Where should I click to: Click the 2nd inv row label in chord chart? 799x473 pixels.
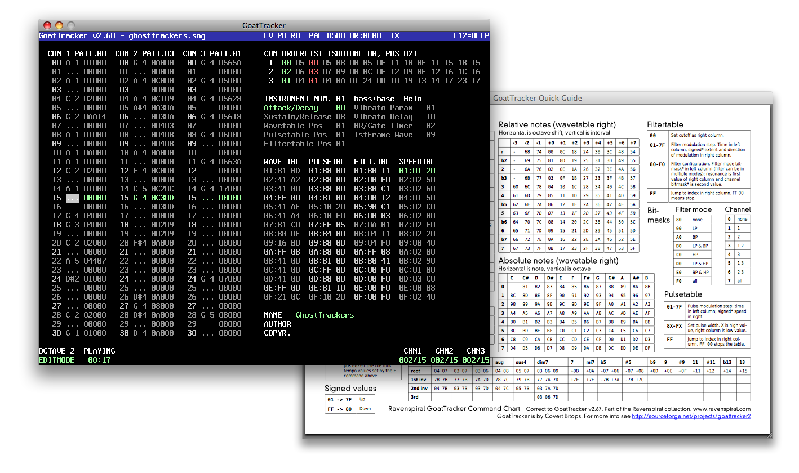(420, 388)
